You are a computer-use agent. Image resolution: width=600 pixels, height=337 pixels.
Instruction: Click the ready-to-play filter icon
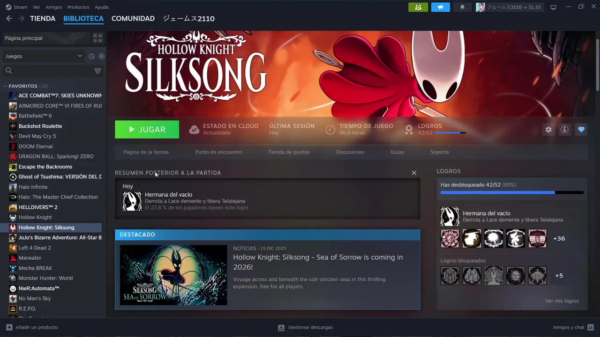[102, 56]
